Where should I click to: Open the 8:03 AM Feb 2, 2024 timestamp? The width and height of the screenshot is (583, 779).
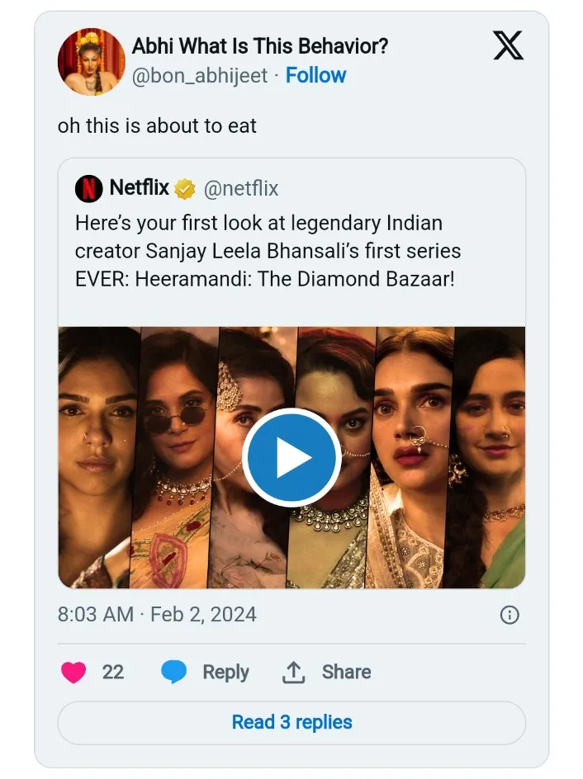tap(157, 615)
